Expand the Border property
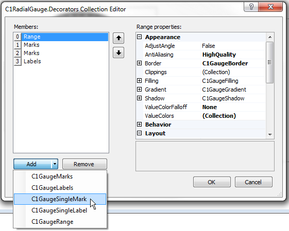Screen dimensions: 289x231 [140, 63]
